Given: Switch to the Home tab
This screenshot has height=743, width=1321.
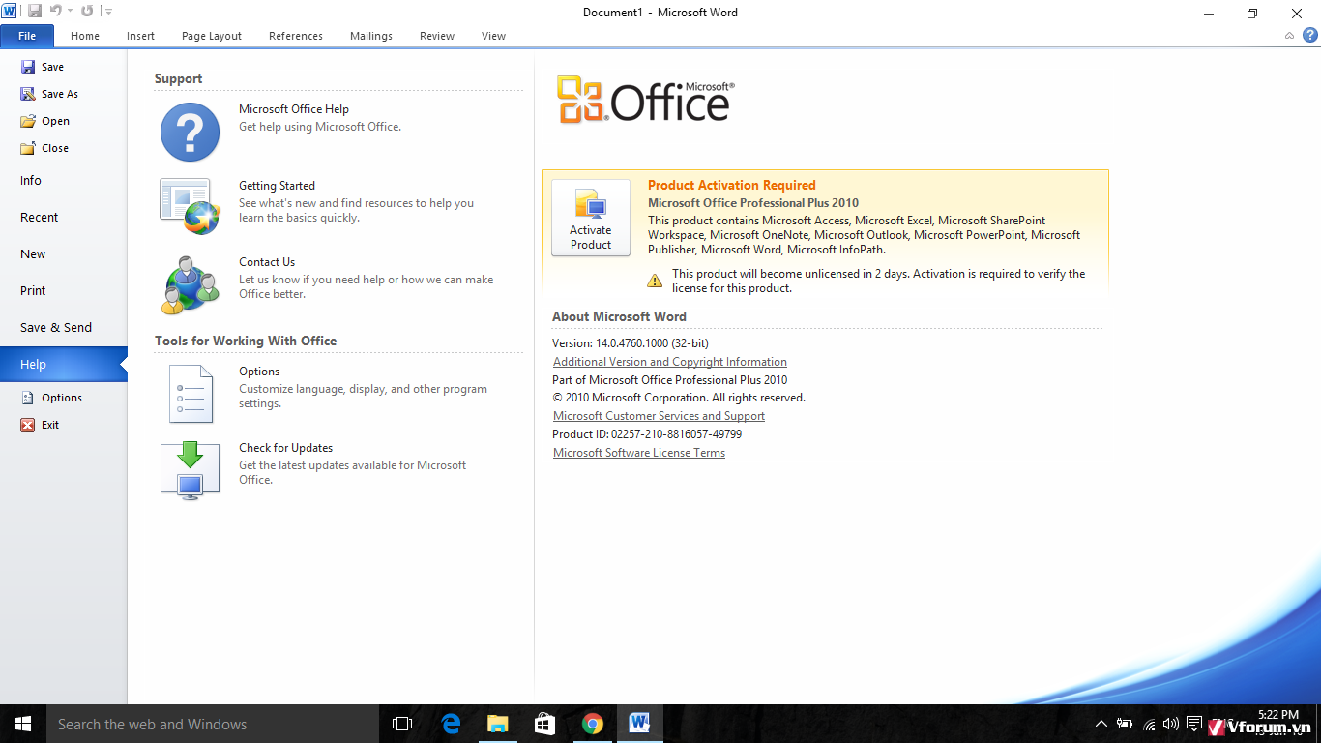Looking at the screenshot, I should point(85,36).
